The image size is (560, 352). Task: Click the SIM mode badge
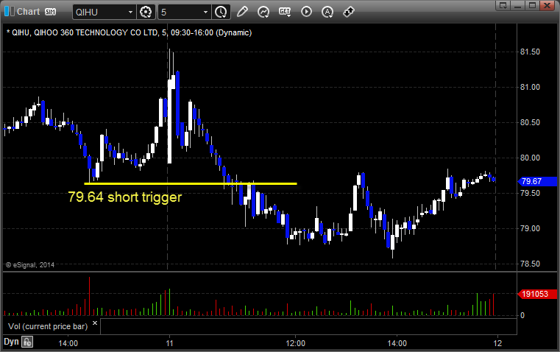point(50,12)
